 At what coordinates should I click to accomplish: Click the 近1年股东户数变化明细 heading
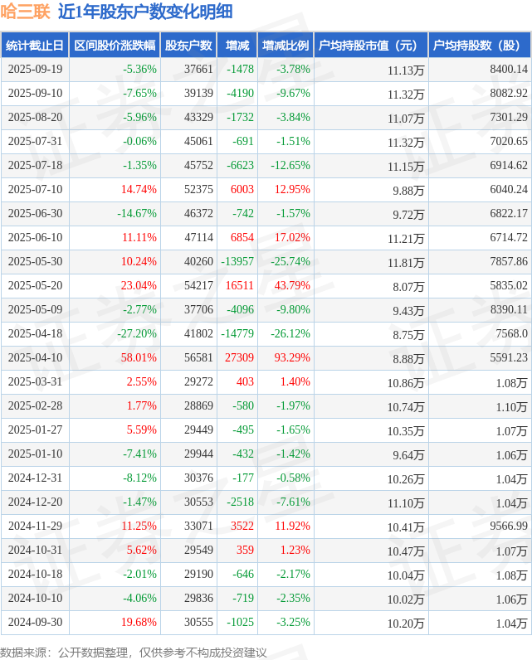coord(145,12)
